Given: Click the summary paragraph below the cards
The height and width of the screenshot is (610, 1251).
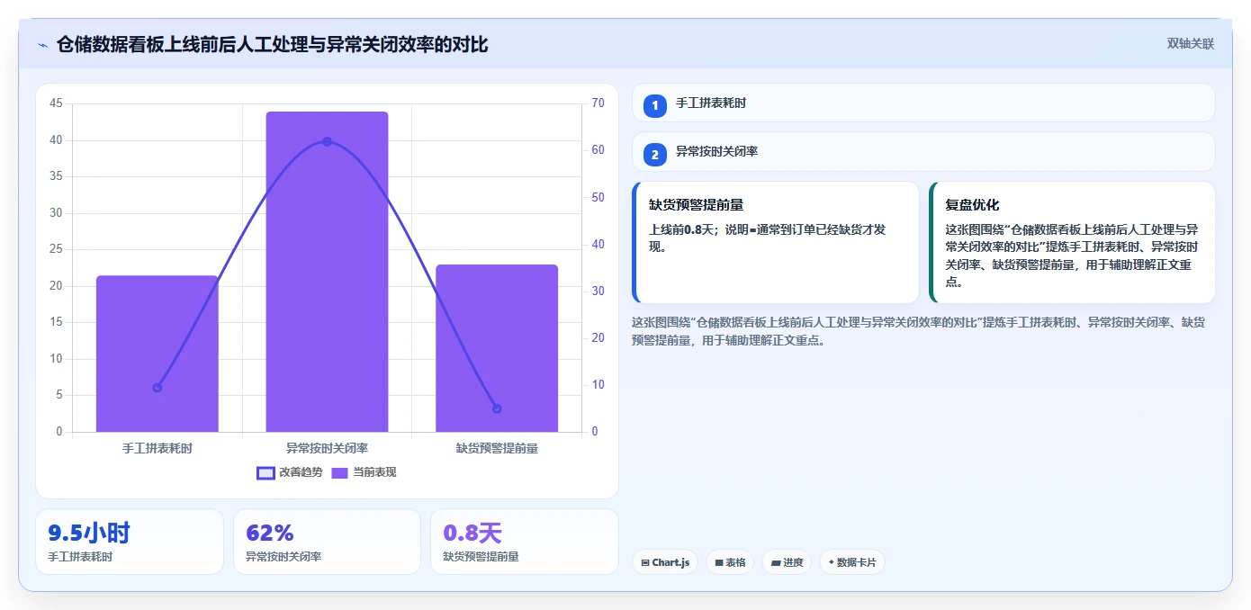Looking at the screenshot, I should (x=918, y=330).
